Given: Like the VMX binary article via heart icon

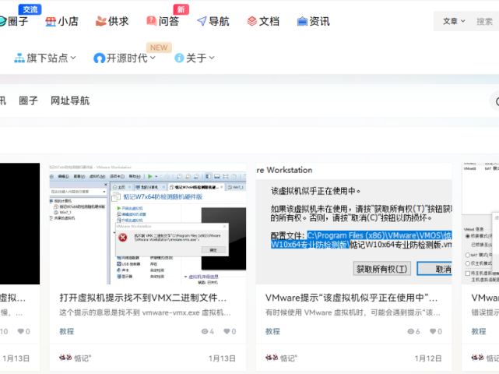Looking at the screenshot, I should tap(227, 332).
